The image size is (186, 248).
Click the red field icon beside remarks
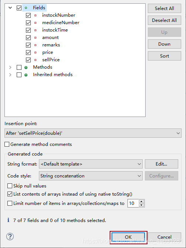[35, 45]
